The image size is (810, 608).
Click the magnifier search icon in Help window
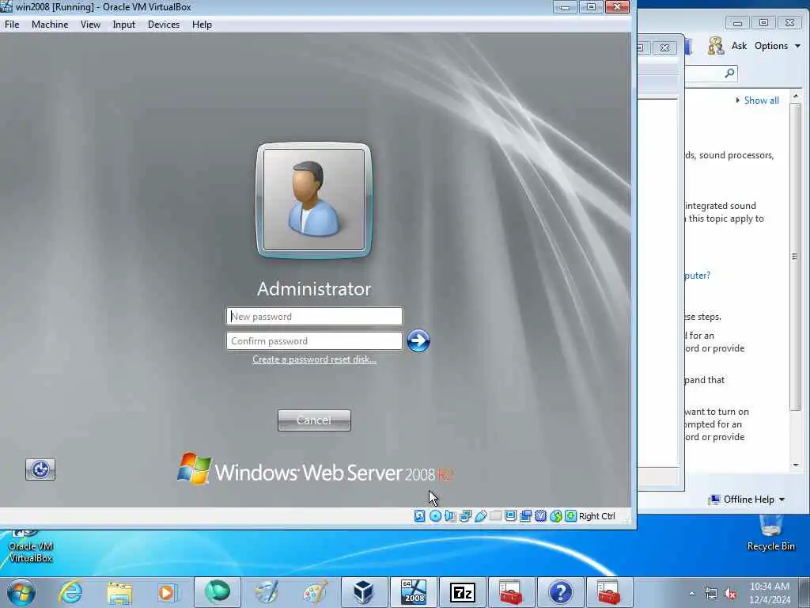point(729,73)
